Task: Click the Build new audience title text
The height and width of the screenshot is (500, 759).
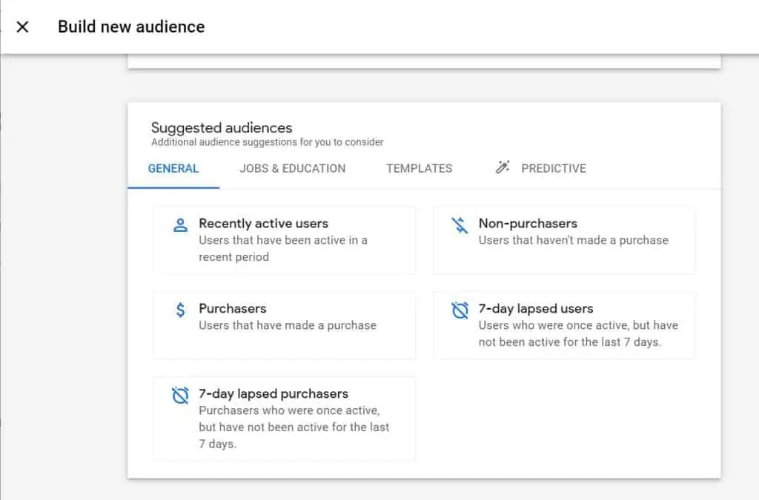Action: coord(130,27)
